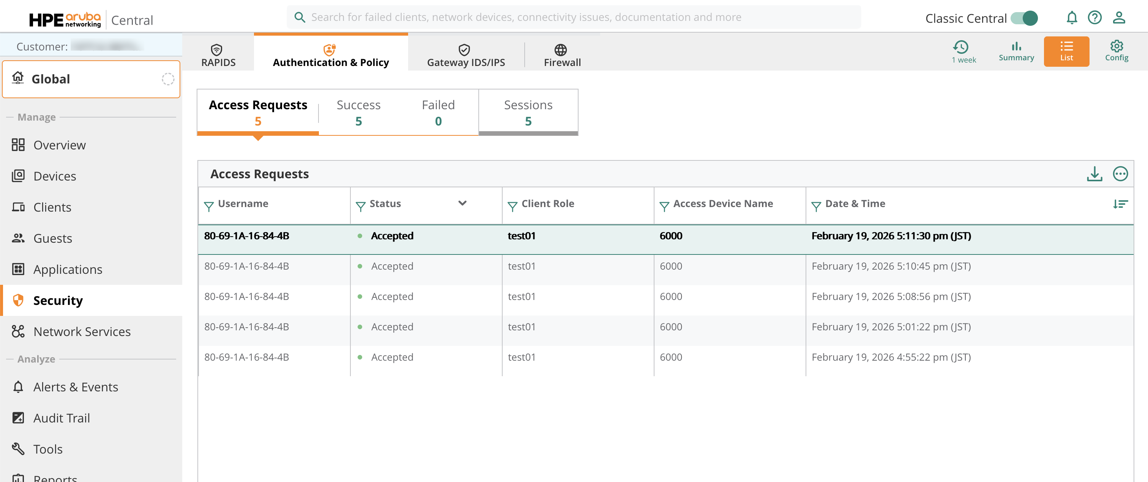The height and width of the screenshot is (482, 1148).
Task: Click the download Access Requests icon
Action: click(x=1094, y=174)
